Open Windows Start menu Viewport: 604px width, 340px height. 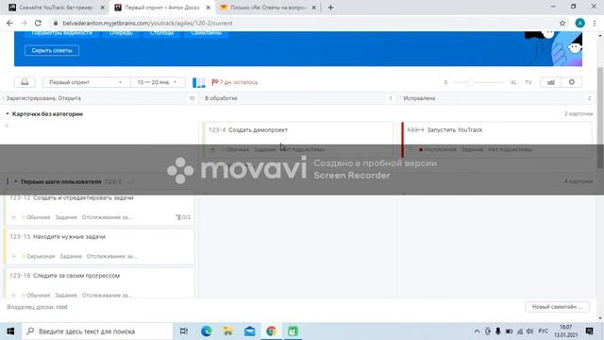pos(10,331)
